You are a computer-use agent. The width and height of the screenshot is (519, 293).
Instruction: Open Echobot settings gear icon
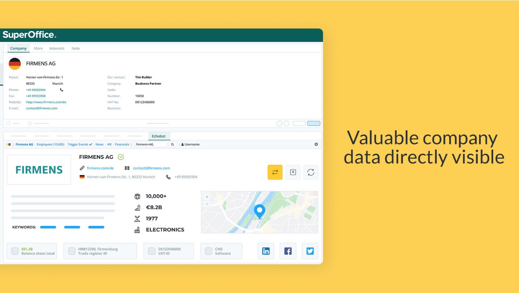pyautogui.click(x=316, y=144)
